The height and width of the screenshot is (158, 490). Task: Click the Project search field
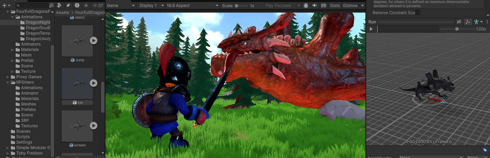tap(32, 5)
